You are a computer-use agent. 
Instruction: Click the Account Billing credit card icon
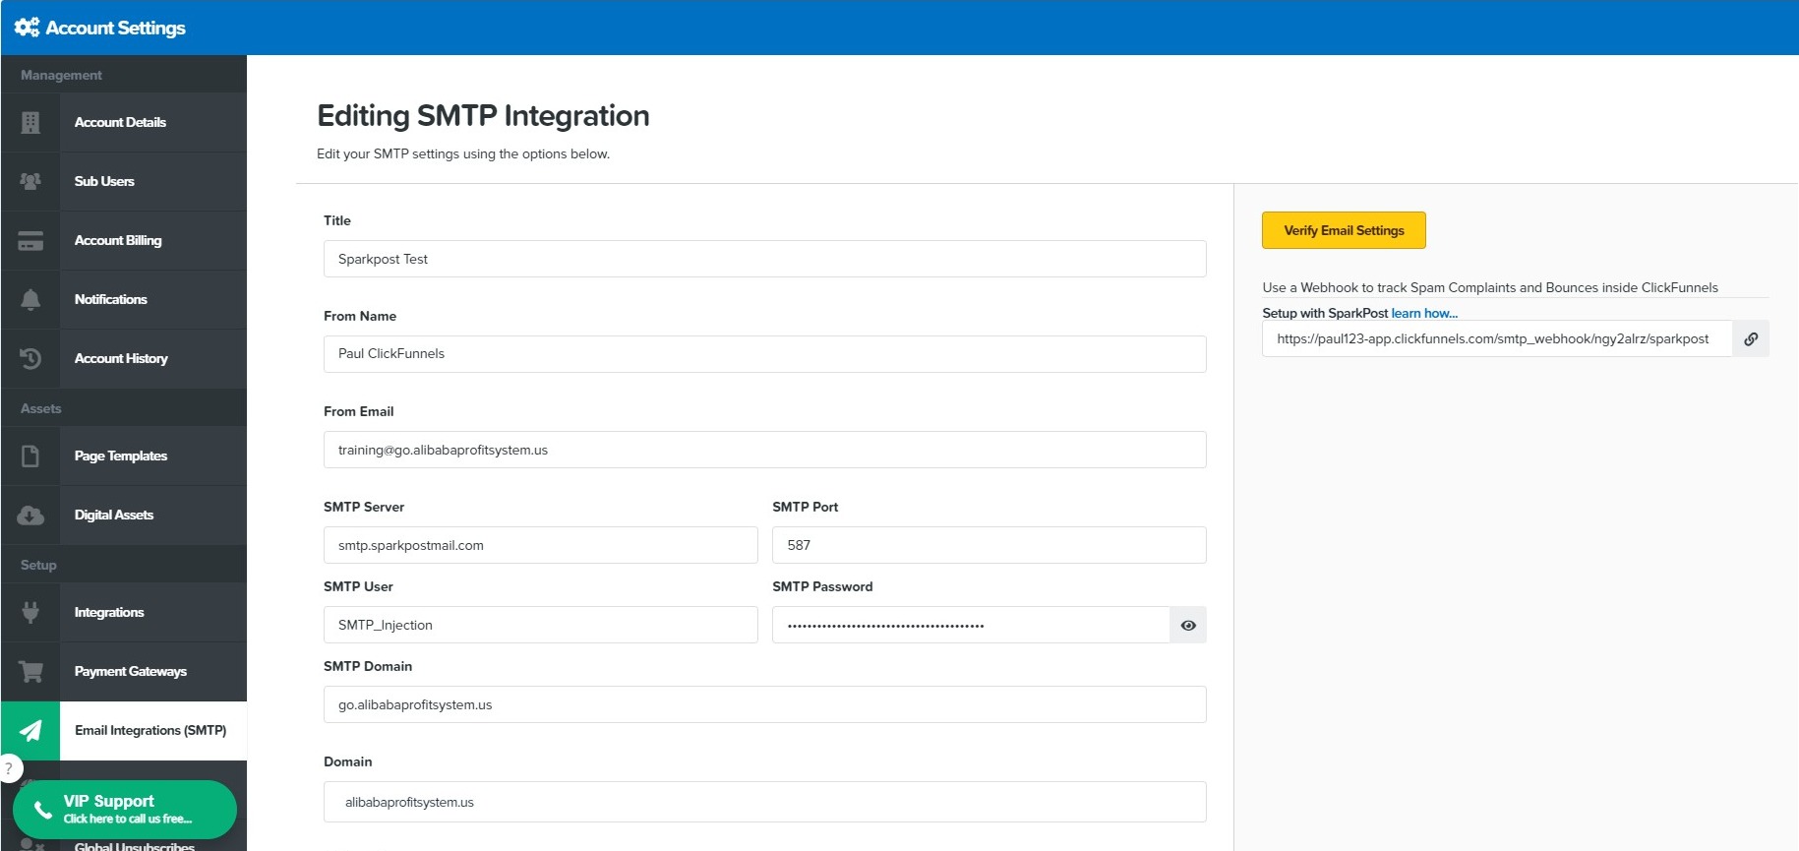30,240
